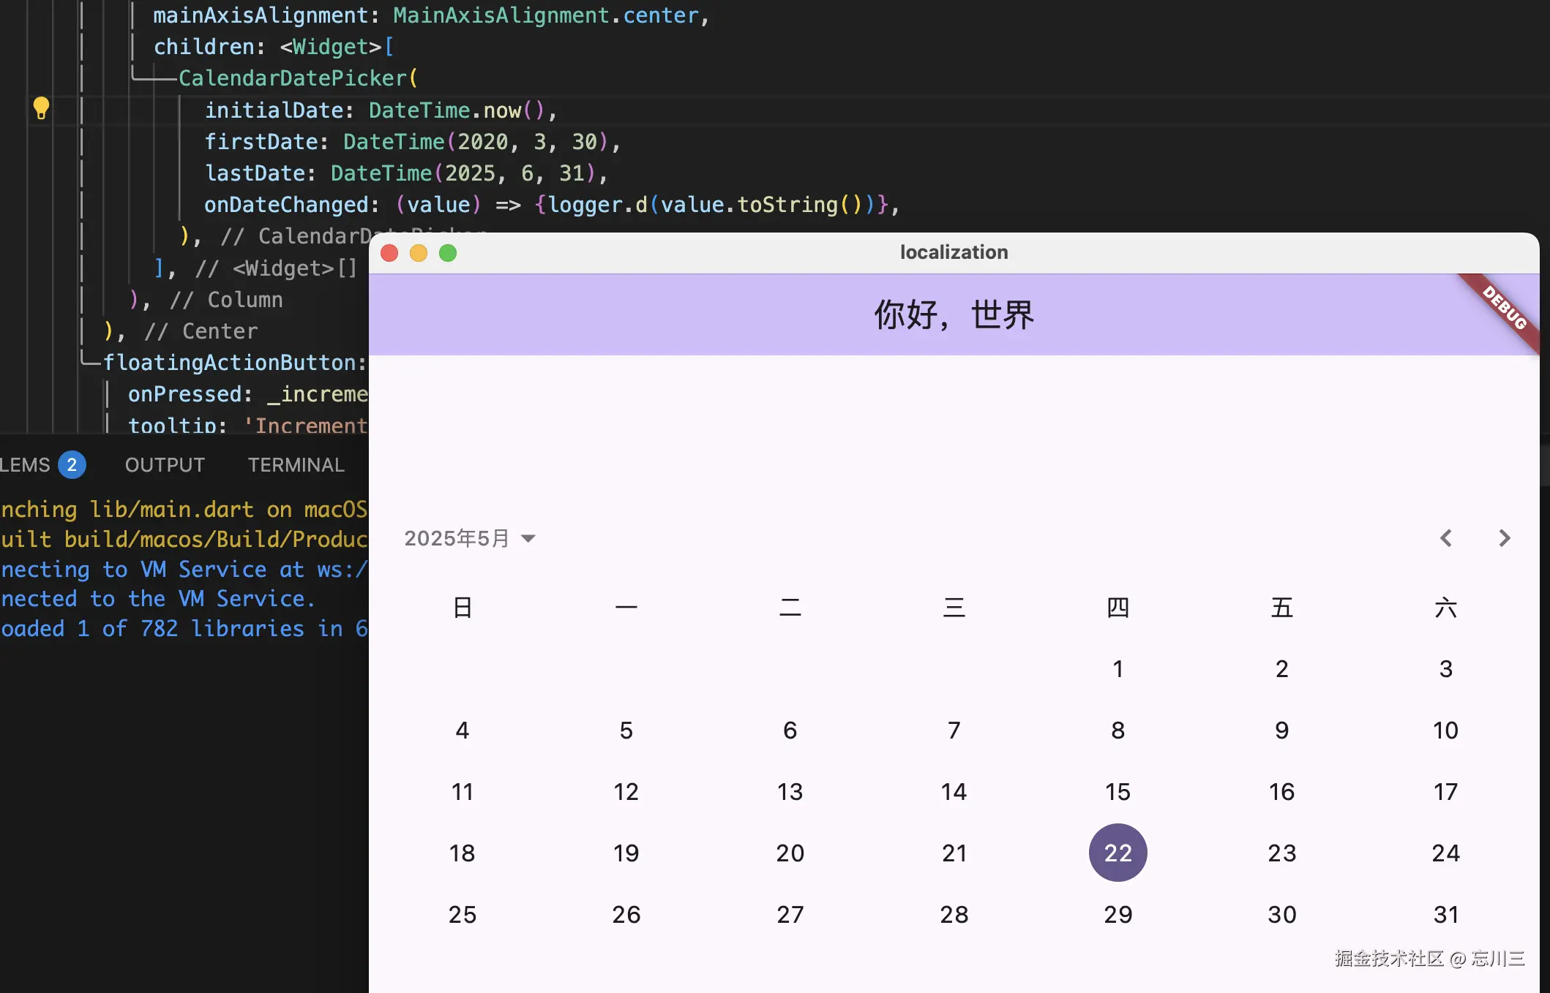
Task: Pick date 31 in the calendar
Action: pyautogui.click(x=1445, y=914)
